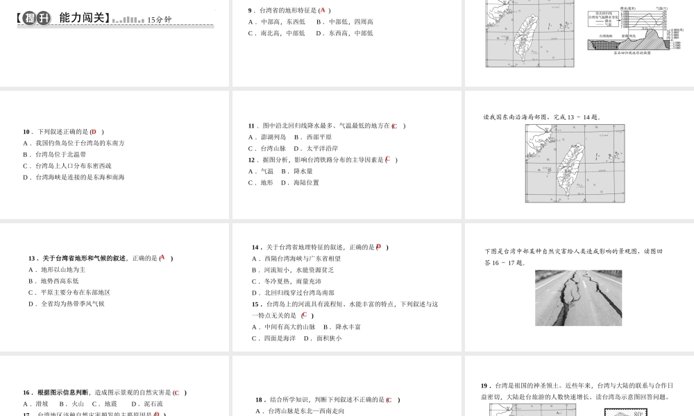Select option D．太平洋沿岸
This screenshot has height=416, width=694.
pyautogui.click(x=316, y=148)
